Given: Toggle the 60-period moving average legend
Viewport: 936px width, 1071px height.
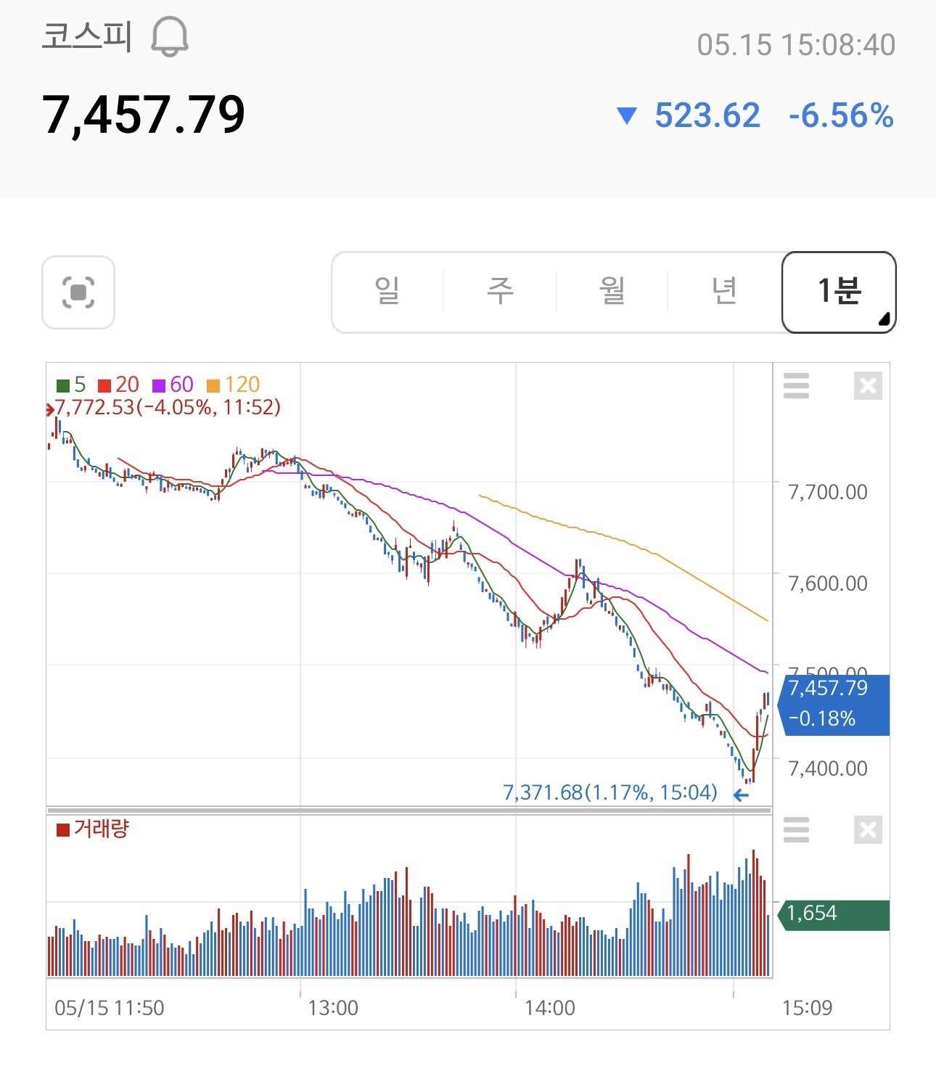Looking at the screenshot, I should 173,385.
